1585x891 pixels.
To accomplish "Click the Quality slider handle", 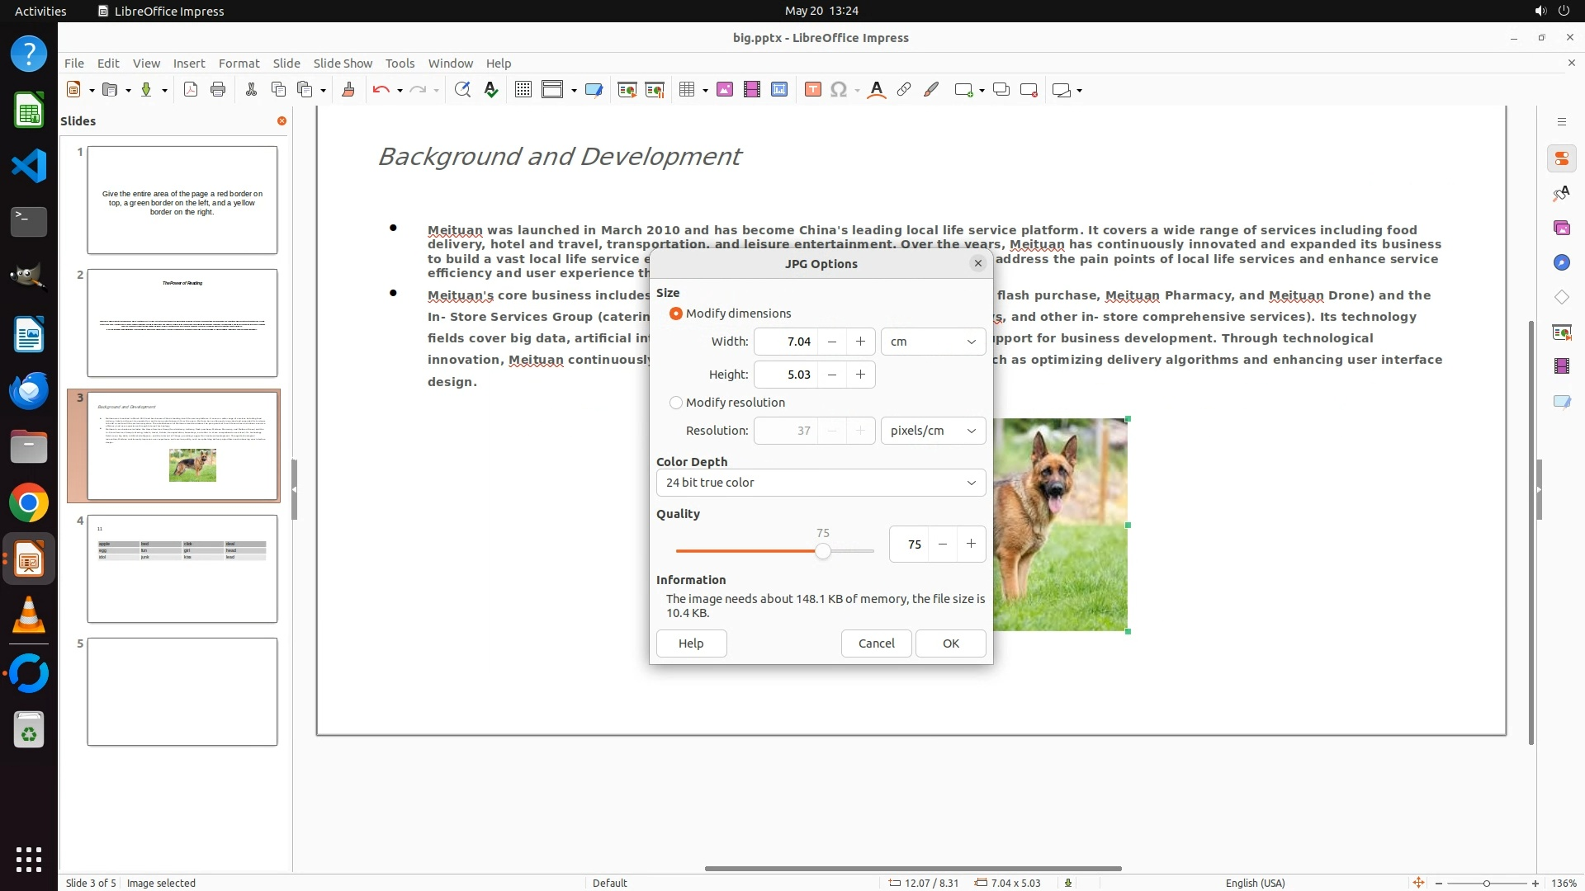I will pyautogui.click(x=822, y=551).
